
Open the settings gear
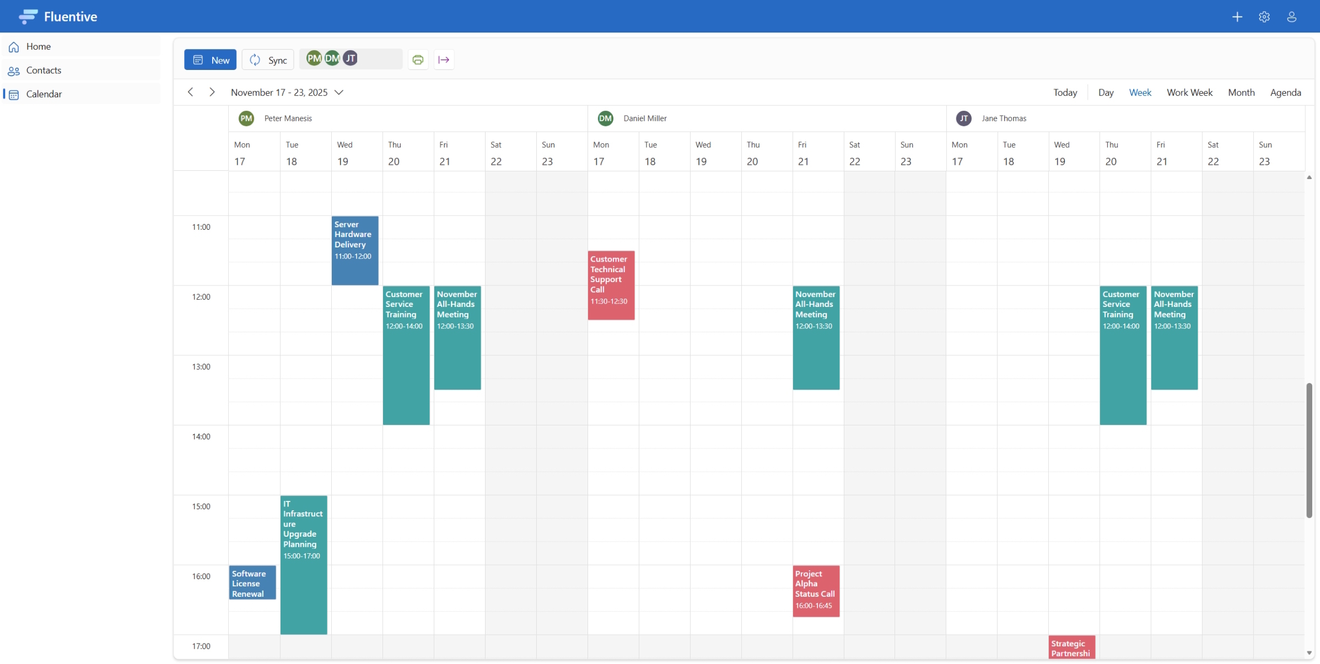(x=1264, y=17)
